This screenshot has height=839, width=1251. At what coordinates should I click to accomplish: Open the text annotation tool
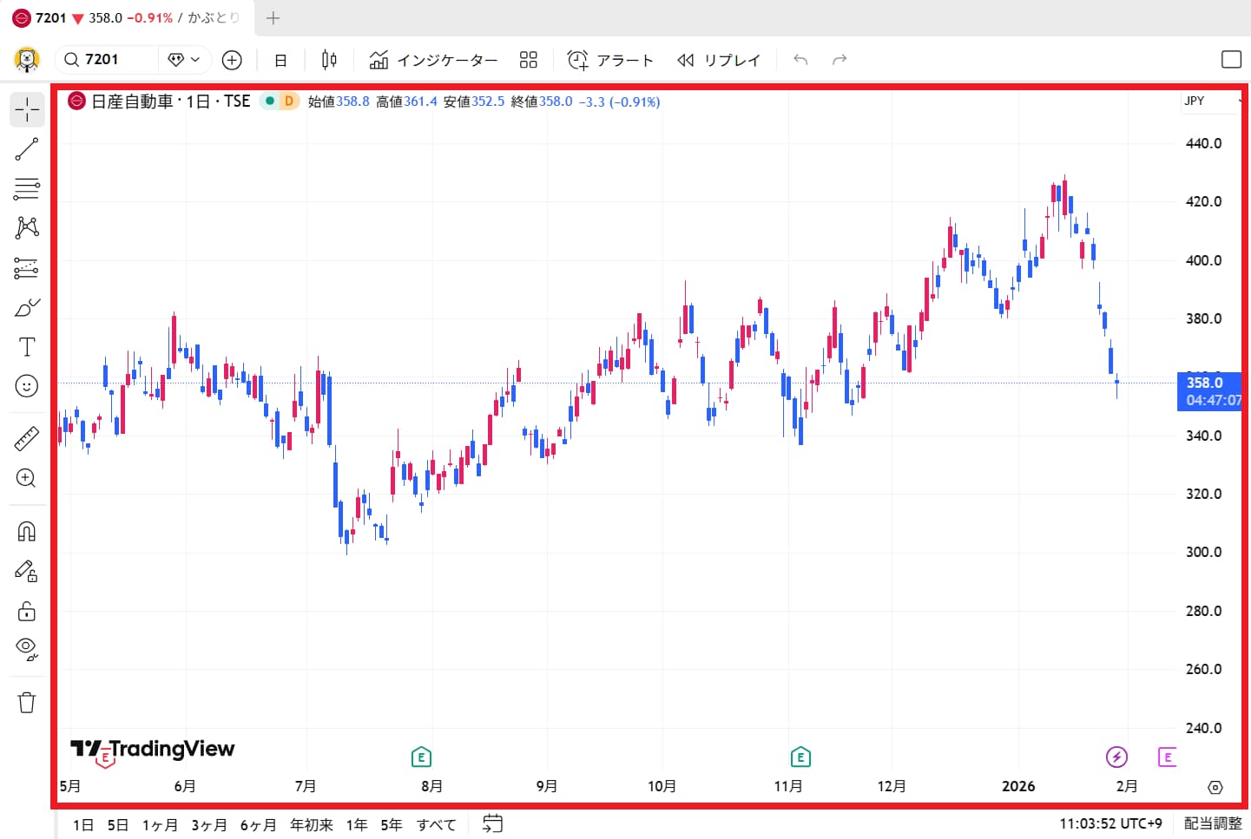click(27, 347)
